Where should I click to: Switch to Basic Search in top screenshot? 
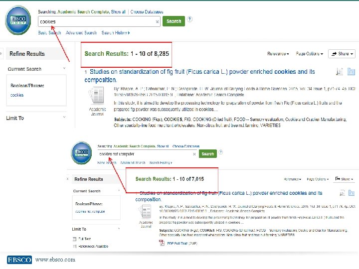pos(49,33)
